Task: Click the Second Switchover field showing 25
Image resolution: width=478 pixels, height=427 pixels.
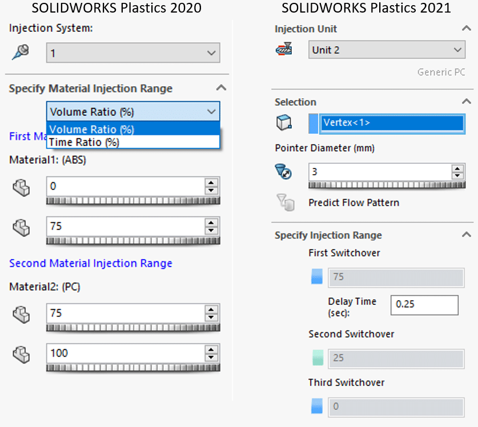Action: point(396,358)
